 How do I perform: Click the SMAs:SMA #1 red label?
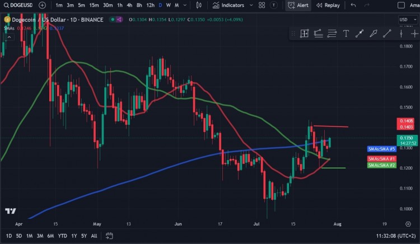tap(382, 159)
